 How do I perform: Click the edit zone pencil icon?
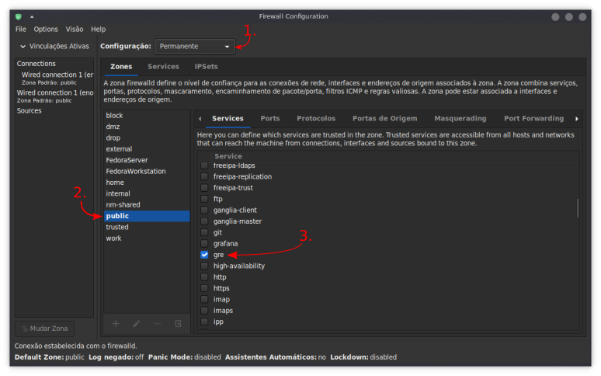[x=137, y=324]
